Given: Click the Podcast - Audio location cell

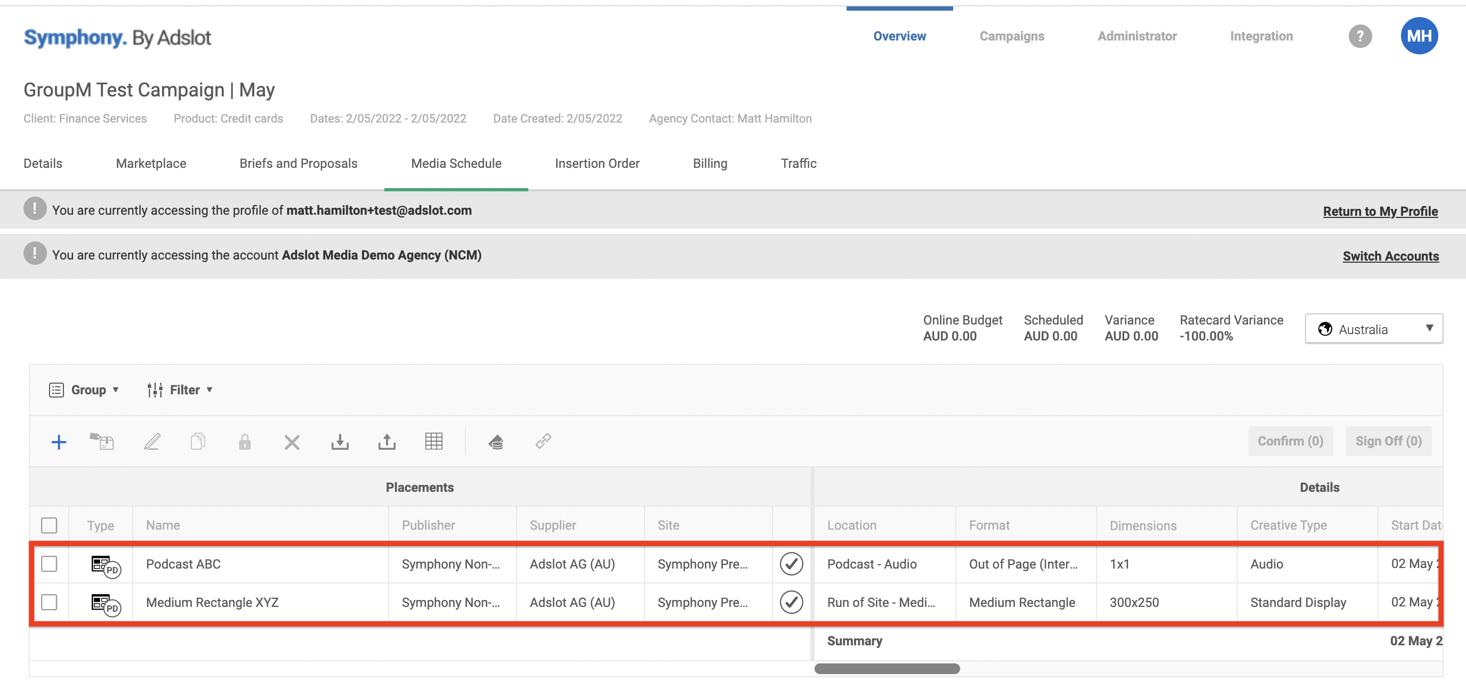Looking at the screenshot, I should (884, 564).
